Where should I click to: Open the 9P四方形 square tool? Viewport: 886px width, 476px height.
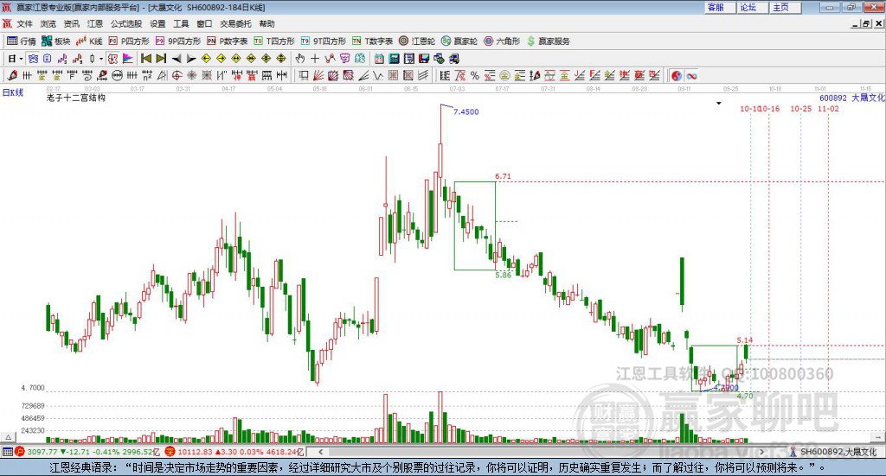click(178, 41)
